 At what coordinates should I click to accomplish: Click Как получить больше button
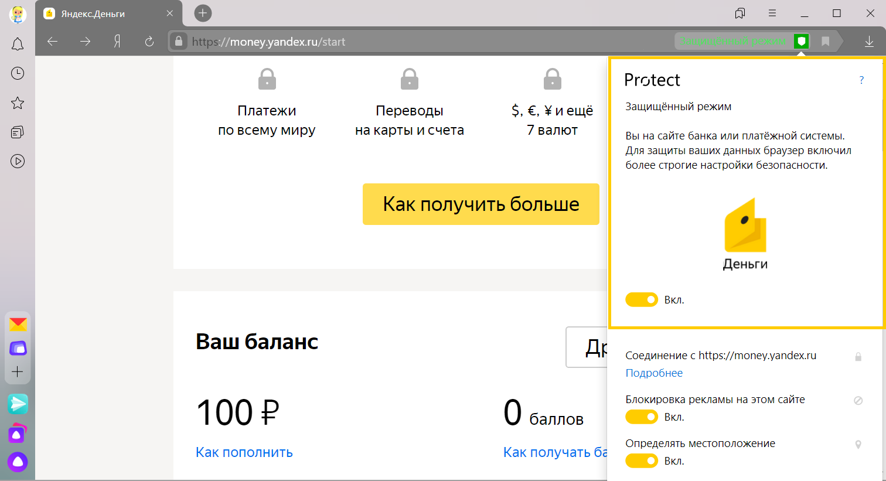(x=481, y=204)
